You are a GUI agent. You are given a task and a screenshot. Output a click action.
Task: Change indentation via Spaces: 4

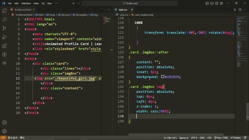click(184, 138)
